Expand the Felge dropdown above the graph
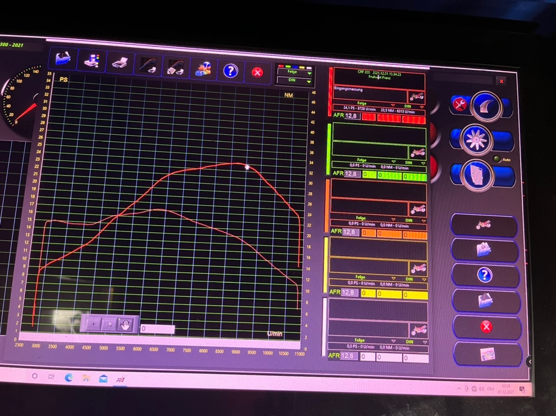The image size is (556, 416). click(295, 72)
